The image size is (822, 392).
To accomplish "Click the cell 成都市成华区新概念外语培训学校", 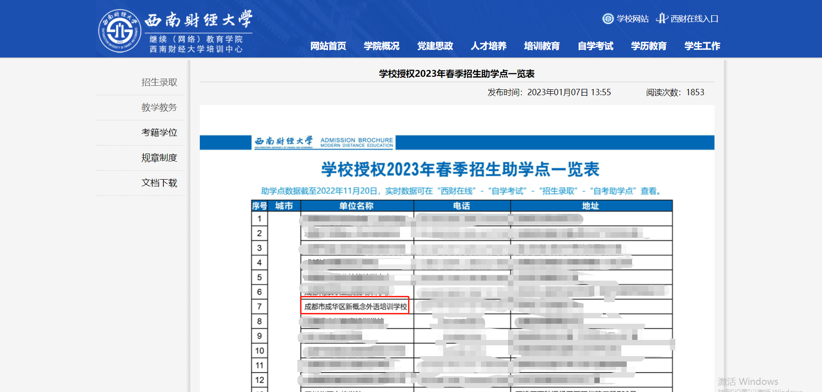I will 355,306.
